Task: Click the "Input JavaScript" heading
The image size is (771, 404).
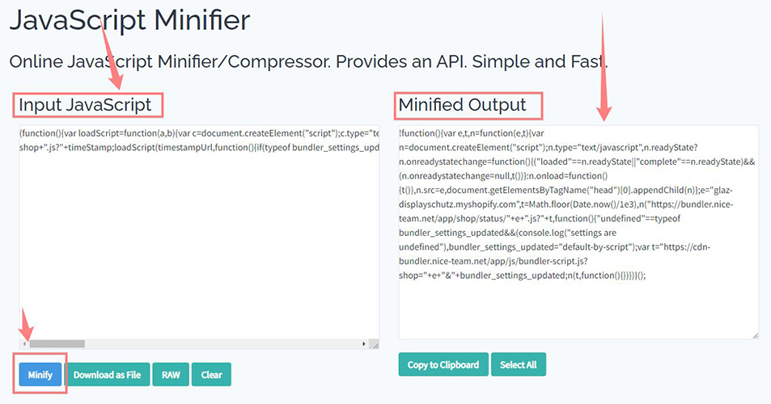Action: [85, 105]
